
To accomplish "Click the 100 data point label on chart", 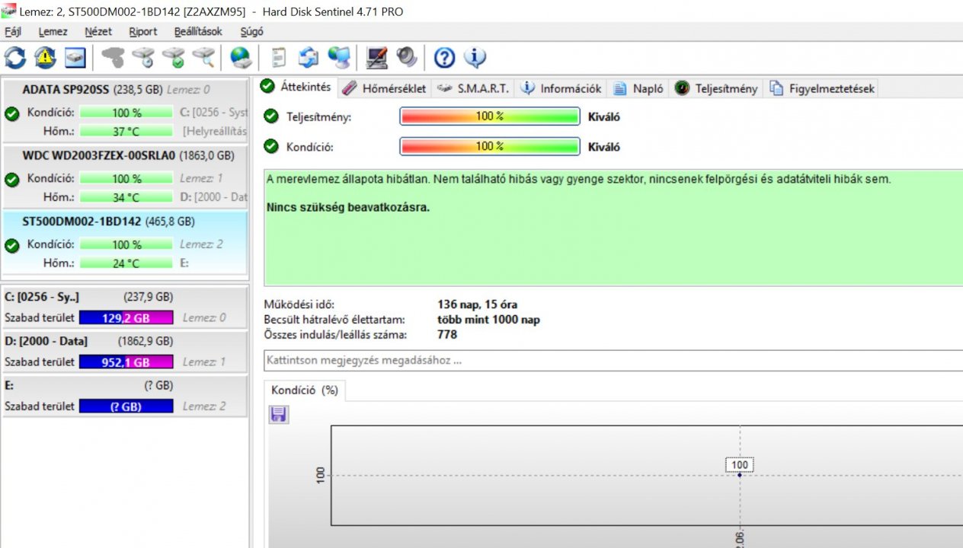I will tap(739, 465).
